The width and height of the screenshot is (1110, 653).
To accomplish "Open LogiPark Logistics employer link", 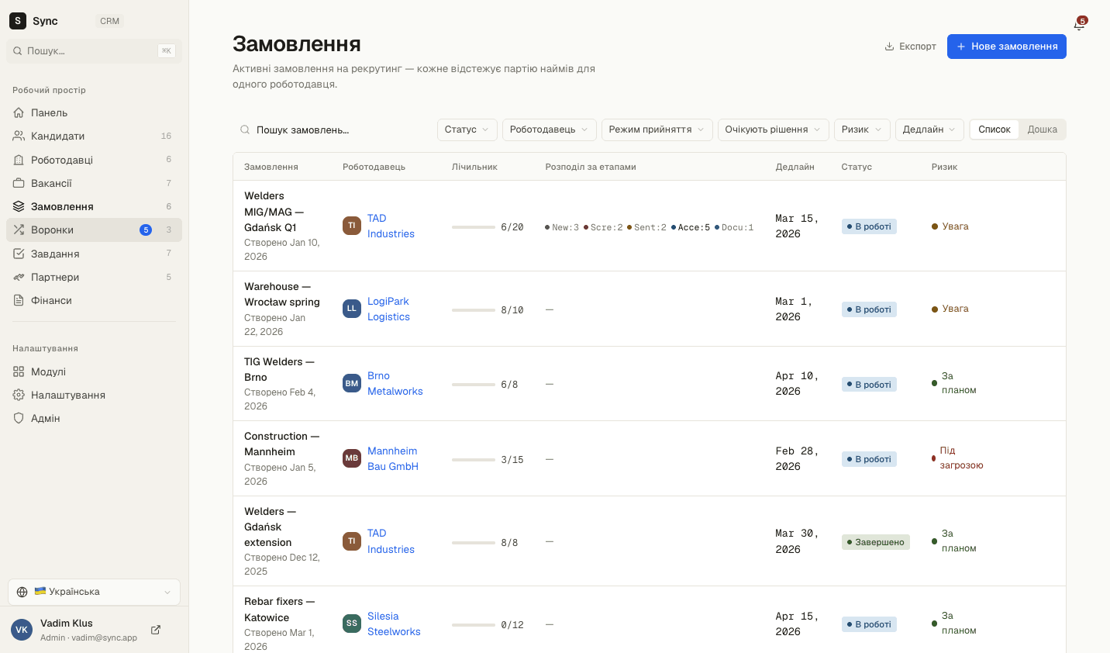I will click(x=388, y=309).
